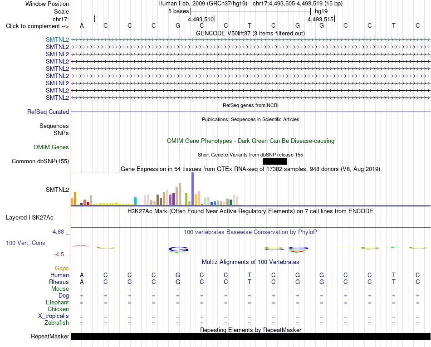Click 'Repeating Elements by RepeatMasker' title
431x347 pixels.
(250, 330)
